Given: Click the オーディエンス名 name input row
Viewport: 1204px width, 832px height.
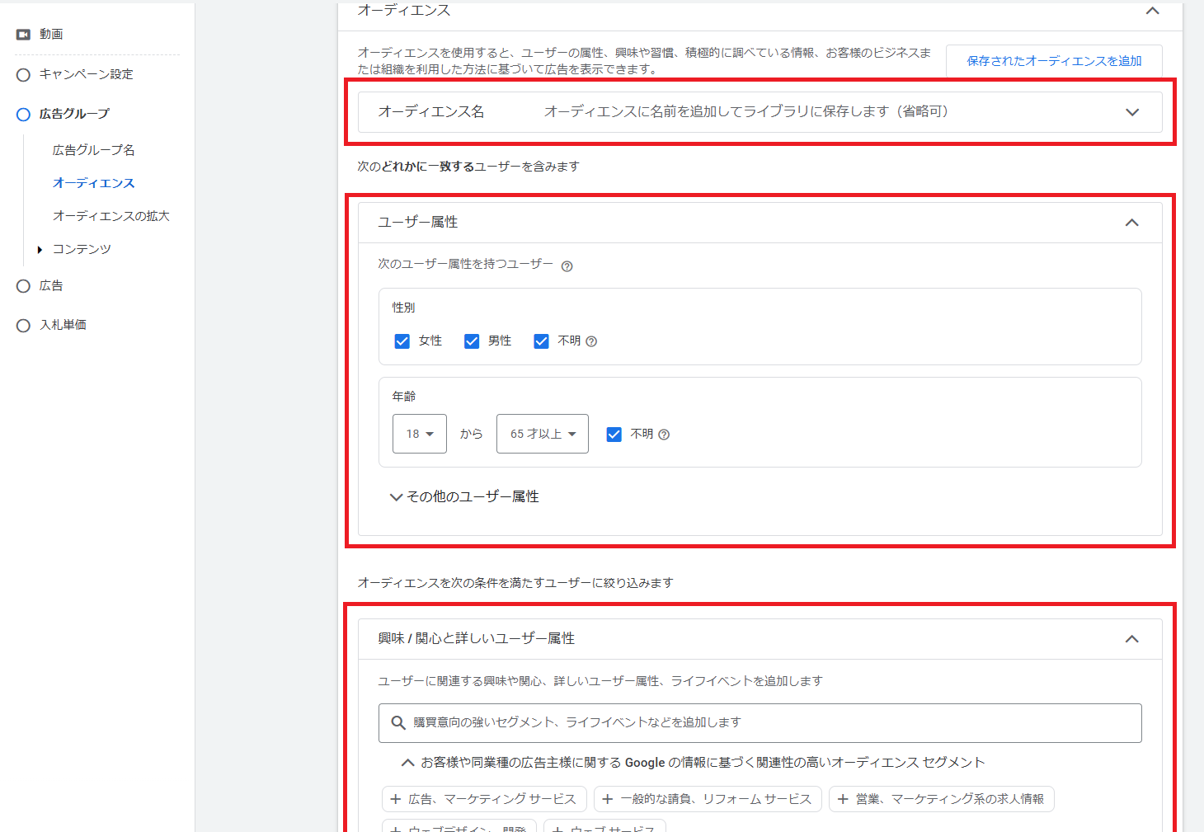Looking at the screenshot, I should [760, 112].
